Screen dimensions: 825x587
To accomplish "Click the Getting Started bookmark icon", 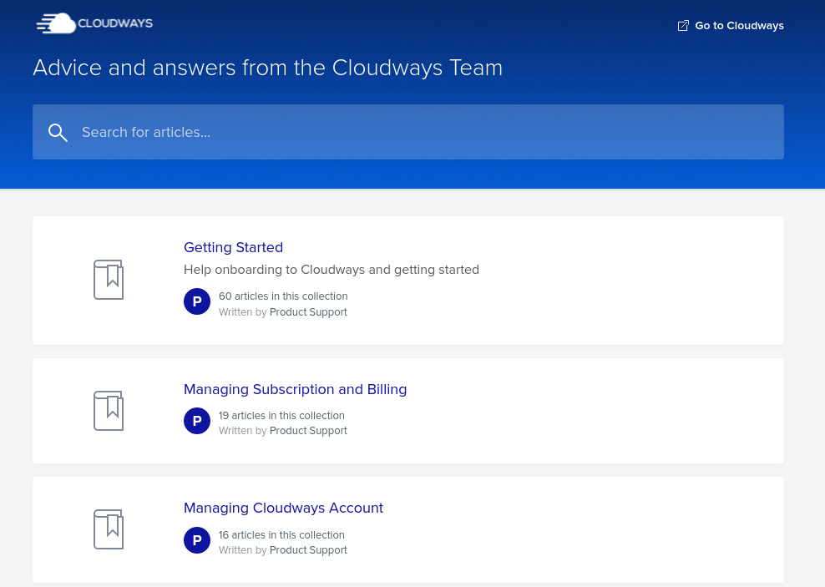I will click(109, 280).
